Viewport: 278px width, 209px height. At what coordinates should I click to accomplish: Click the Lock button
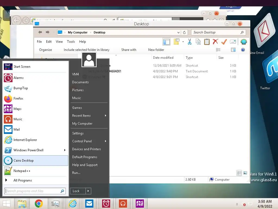[78, 191]
